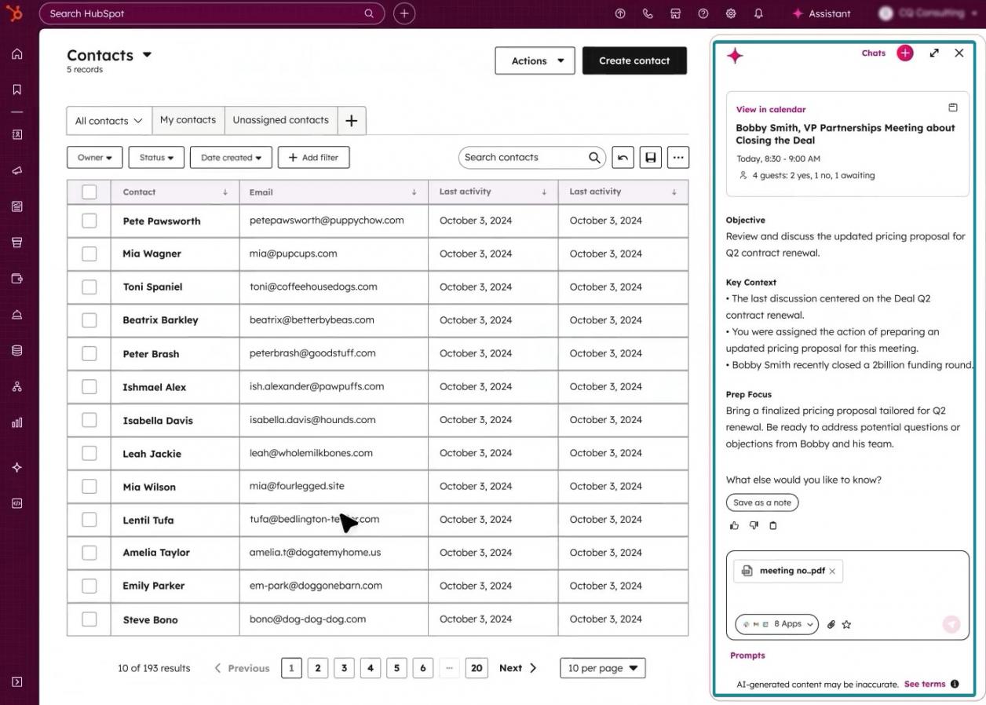Select the All contacts tab

click(109, 121)
